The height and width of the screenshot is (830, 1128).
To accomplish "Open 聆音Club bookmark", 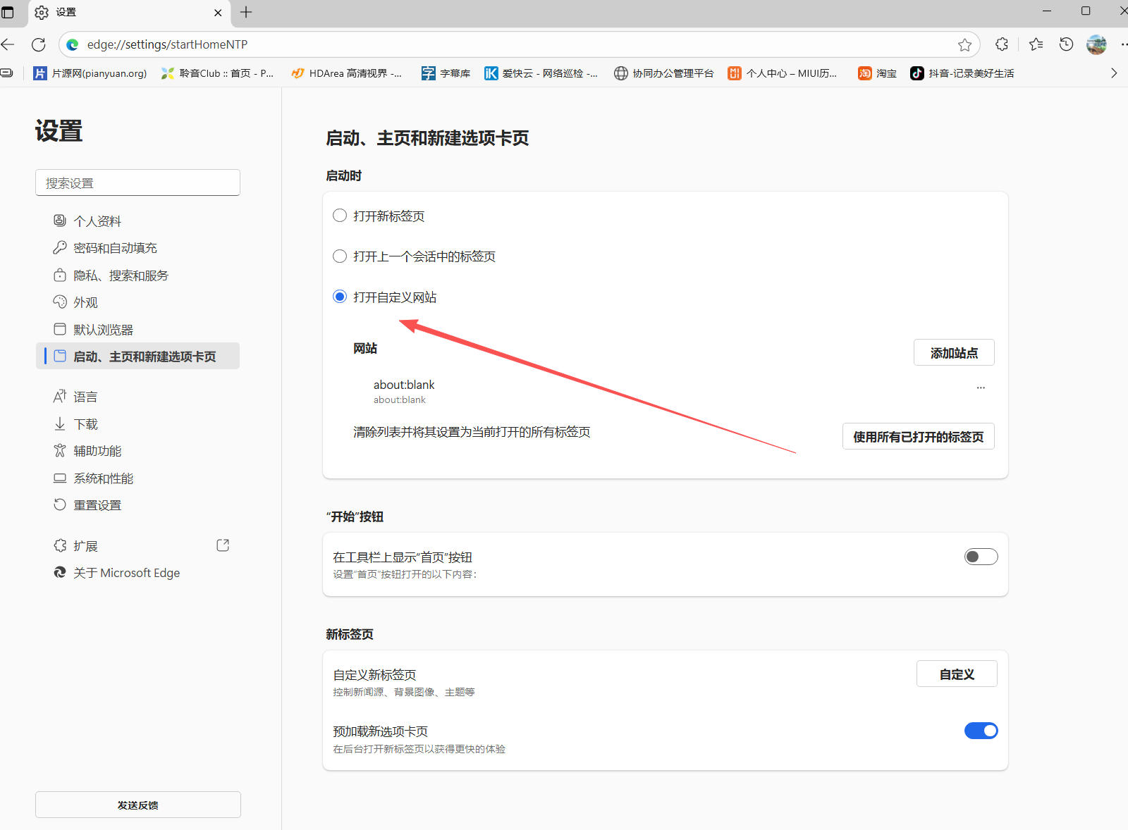I will (217, 73).
